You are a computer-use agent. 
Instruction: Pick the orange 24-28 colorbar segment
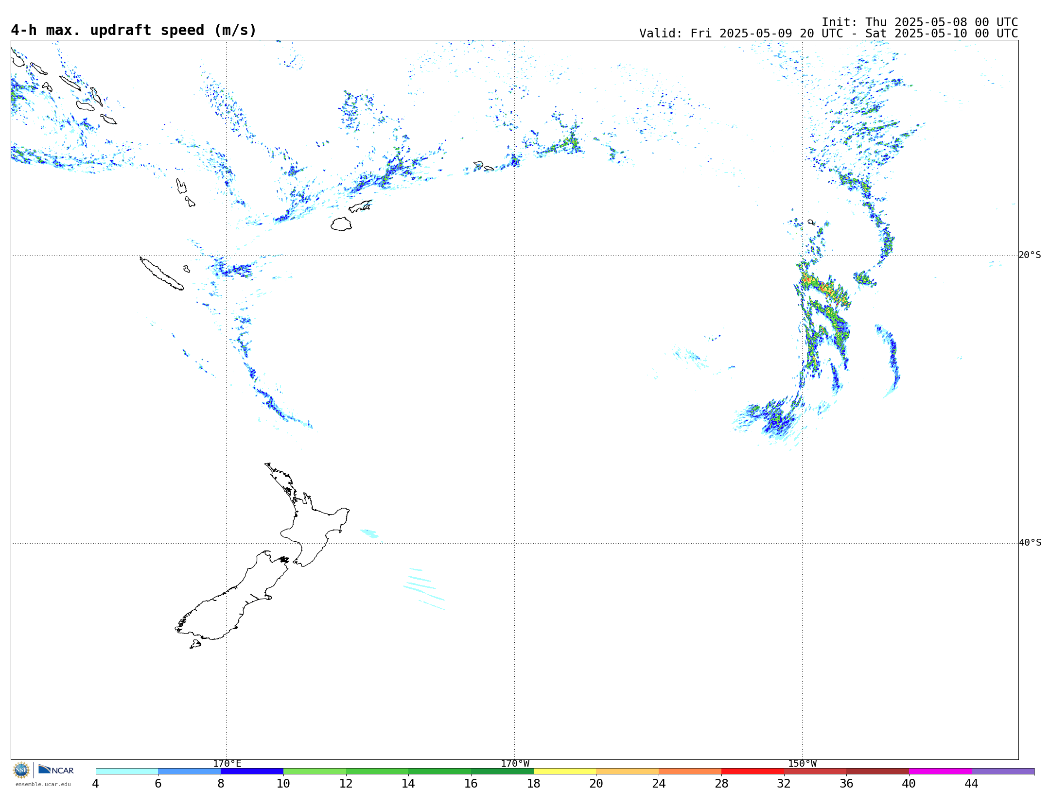pyautogui.click(x=690, y=772)
